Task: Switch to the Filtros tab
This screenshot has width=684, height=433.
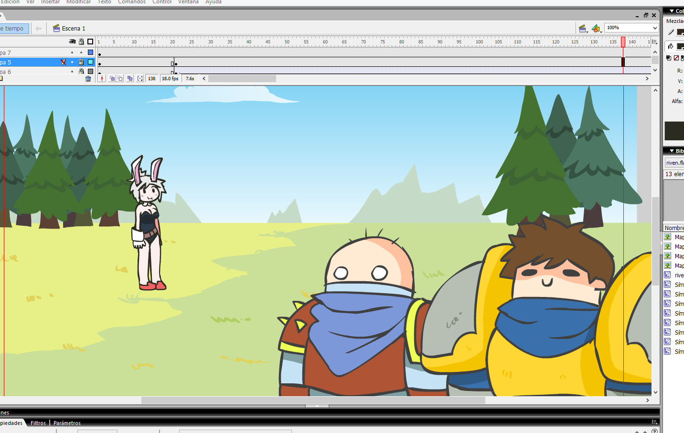Action: (x=38, y=423)
